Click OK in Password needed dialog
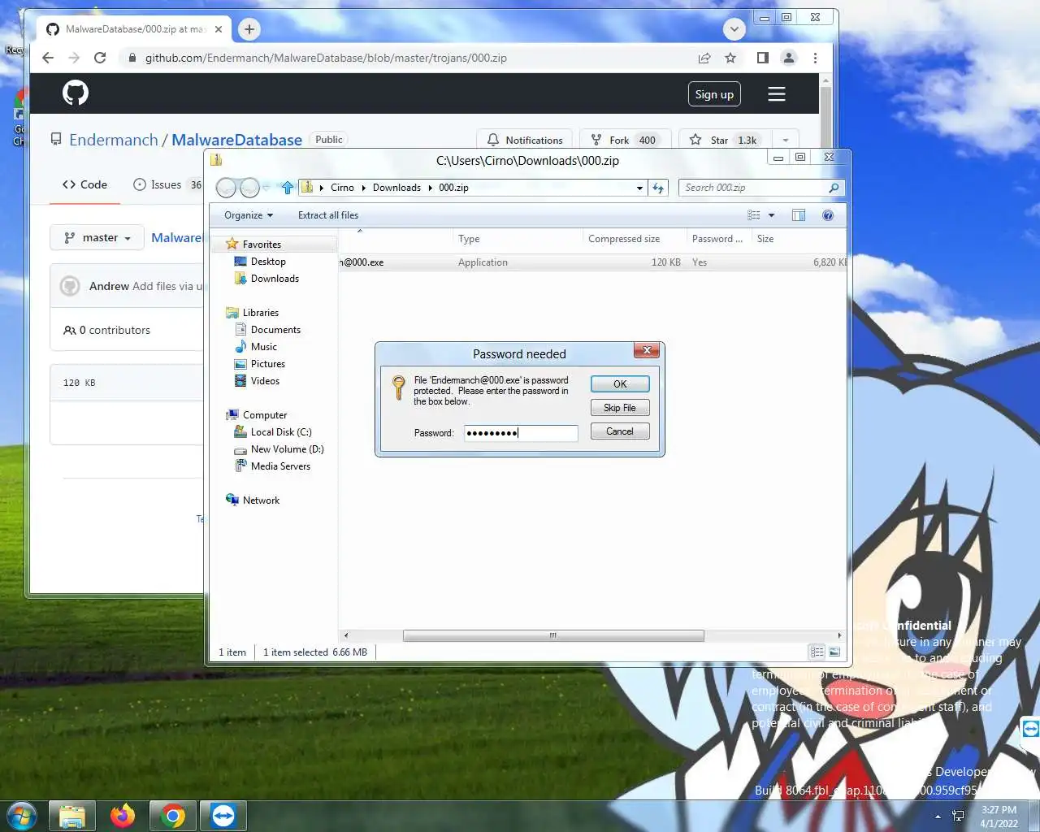Screen dimensions: 1040x832 (620, 383)
